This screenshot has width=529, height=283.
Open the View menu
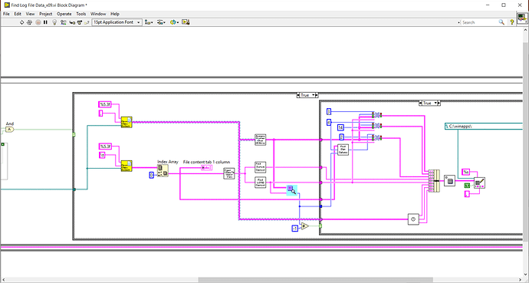tap(31, 14)
